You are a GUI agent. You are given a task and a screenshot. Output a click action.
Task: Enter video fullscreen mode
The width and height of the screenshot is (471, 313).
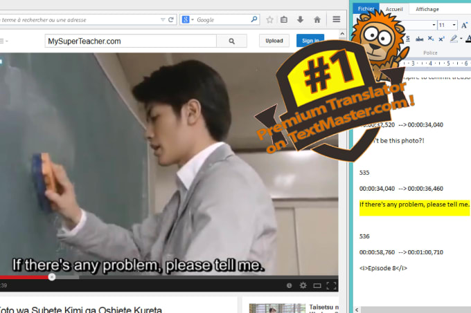[331, 285]
